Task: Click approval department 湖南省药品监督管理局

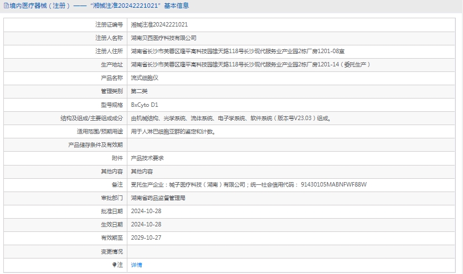Action: pos(158,198)
